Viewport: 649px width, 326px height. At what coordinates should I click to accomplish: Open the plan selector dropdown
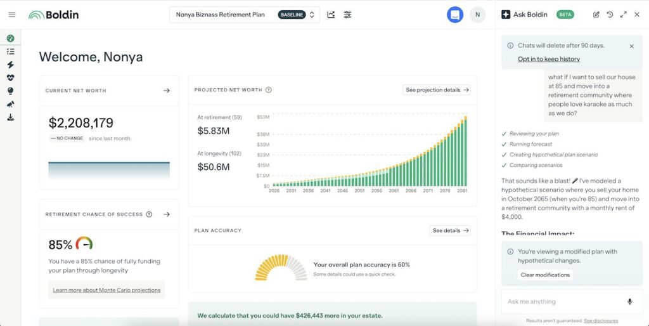[x=244, y=15]
